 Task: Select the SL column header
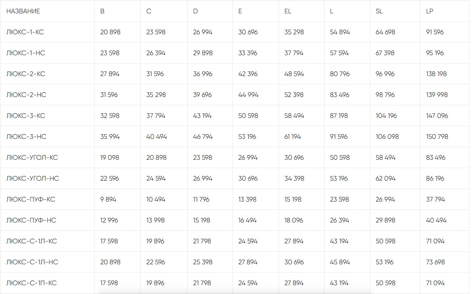(379, 11)
